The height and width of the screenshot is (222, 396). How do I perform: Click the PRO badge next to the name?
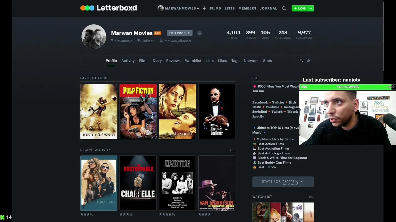(157, 33)
